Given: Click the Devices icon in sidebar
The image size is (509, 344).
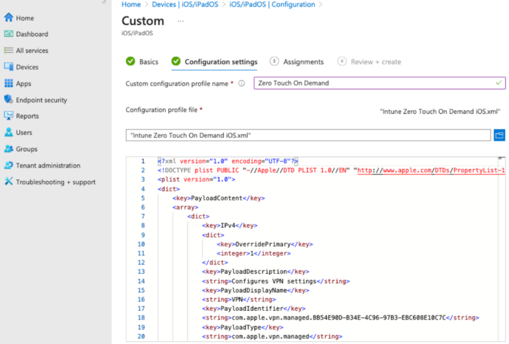Looking at the screenshot, I should click(x=9, y=67).
